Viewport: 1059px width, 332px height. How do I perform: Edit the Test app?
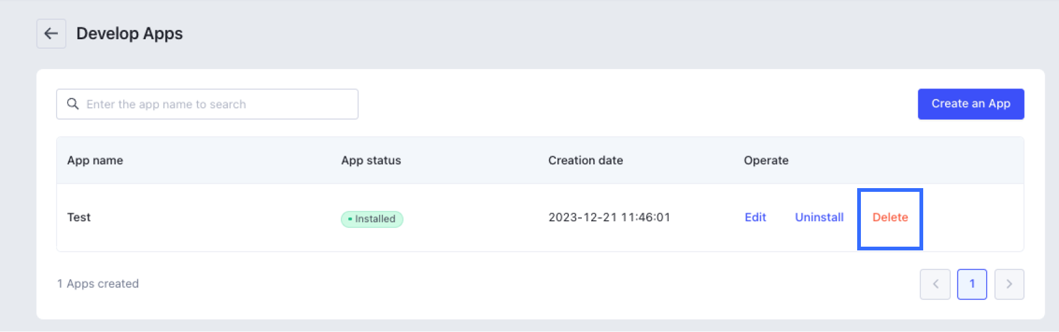[755, 217]
